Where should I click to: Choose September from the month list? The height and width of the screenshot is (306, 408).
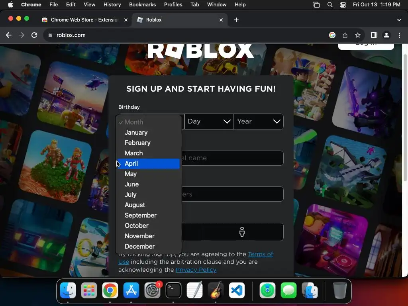pos(148,216)
